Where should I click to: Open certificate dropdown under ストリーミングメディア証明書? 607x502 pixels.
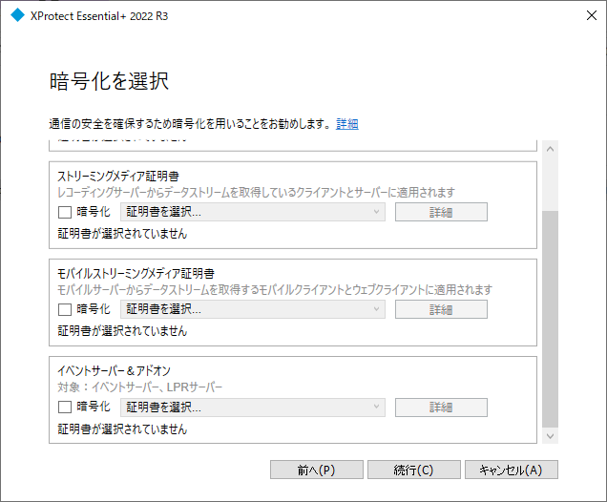pyautogui.click(x=253, y=212)
